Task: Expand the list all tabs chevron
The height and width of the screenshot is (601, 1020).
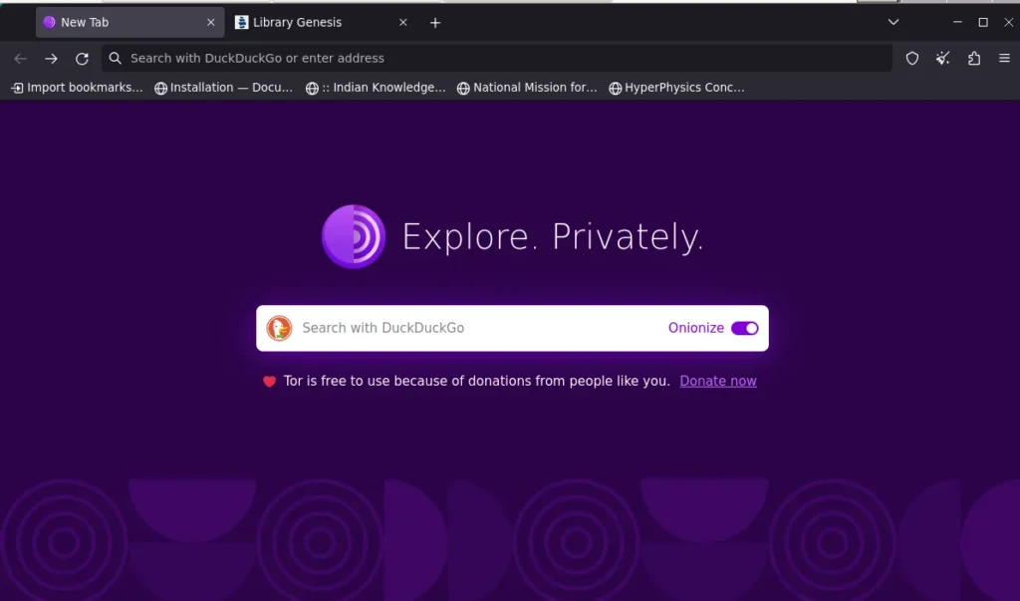Action: tap(893, 22)
